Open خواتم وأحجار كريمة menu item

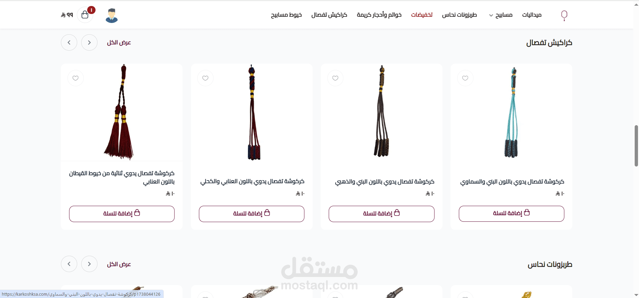click(379, 15)
